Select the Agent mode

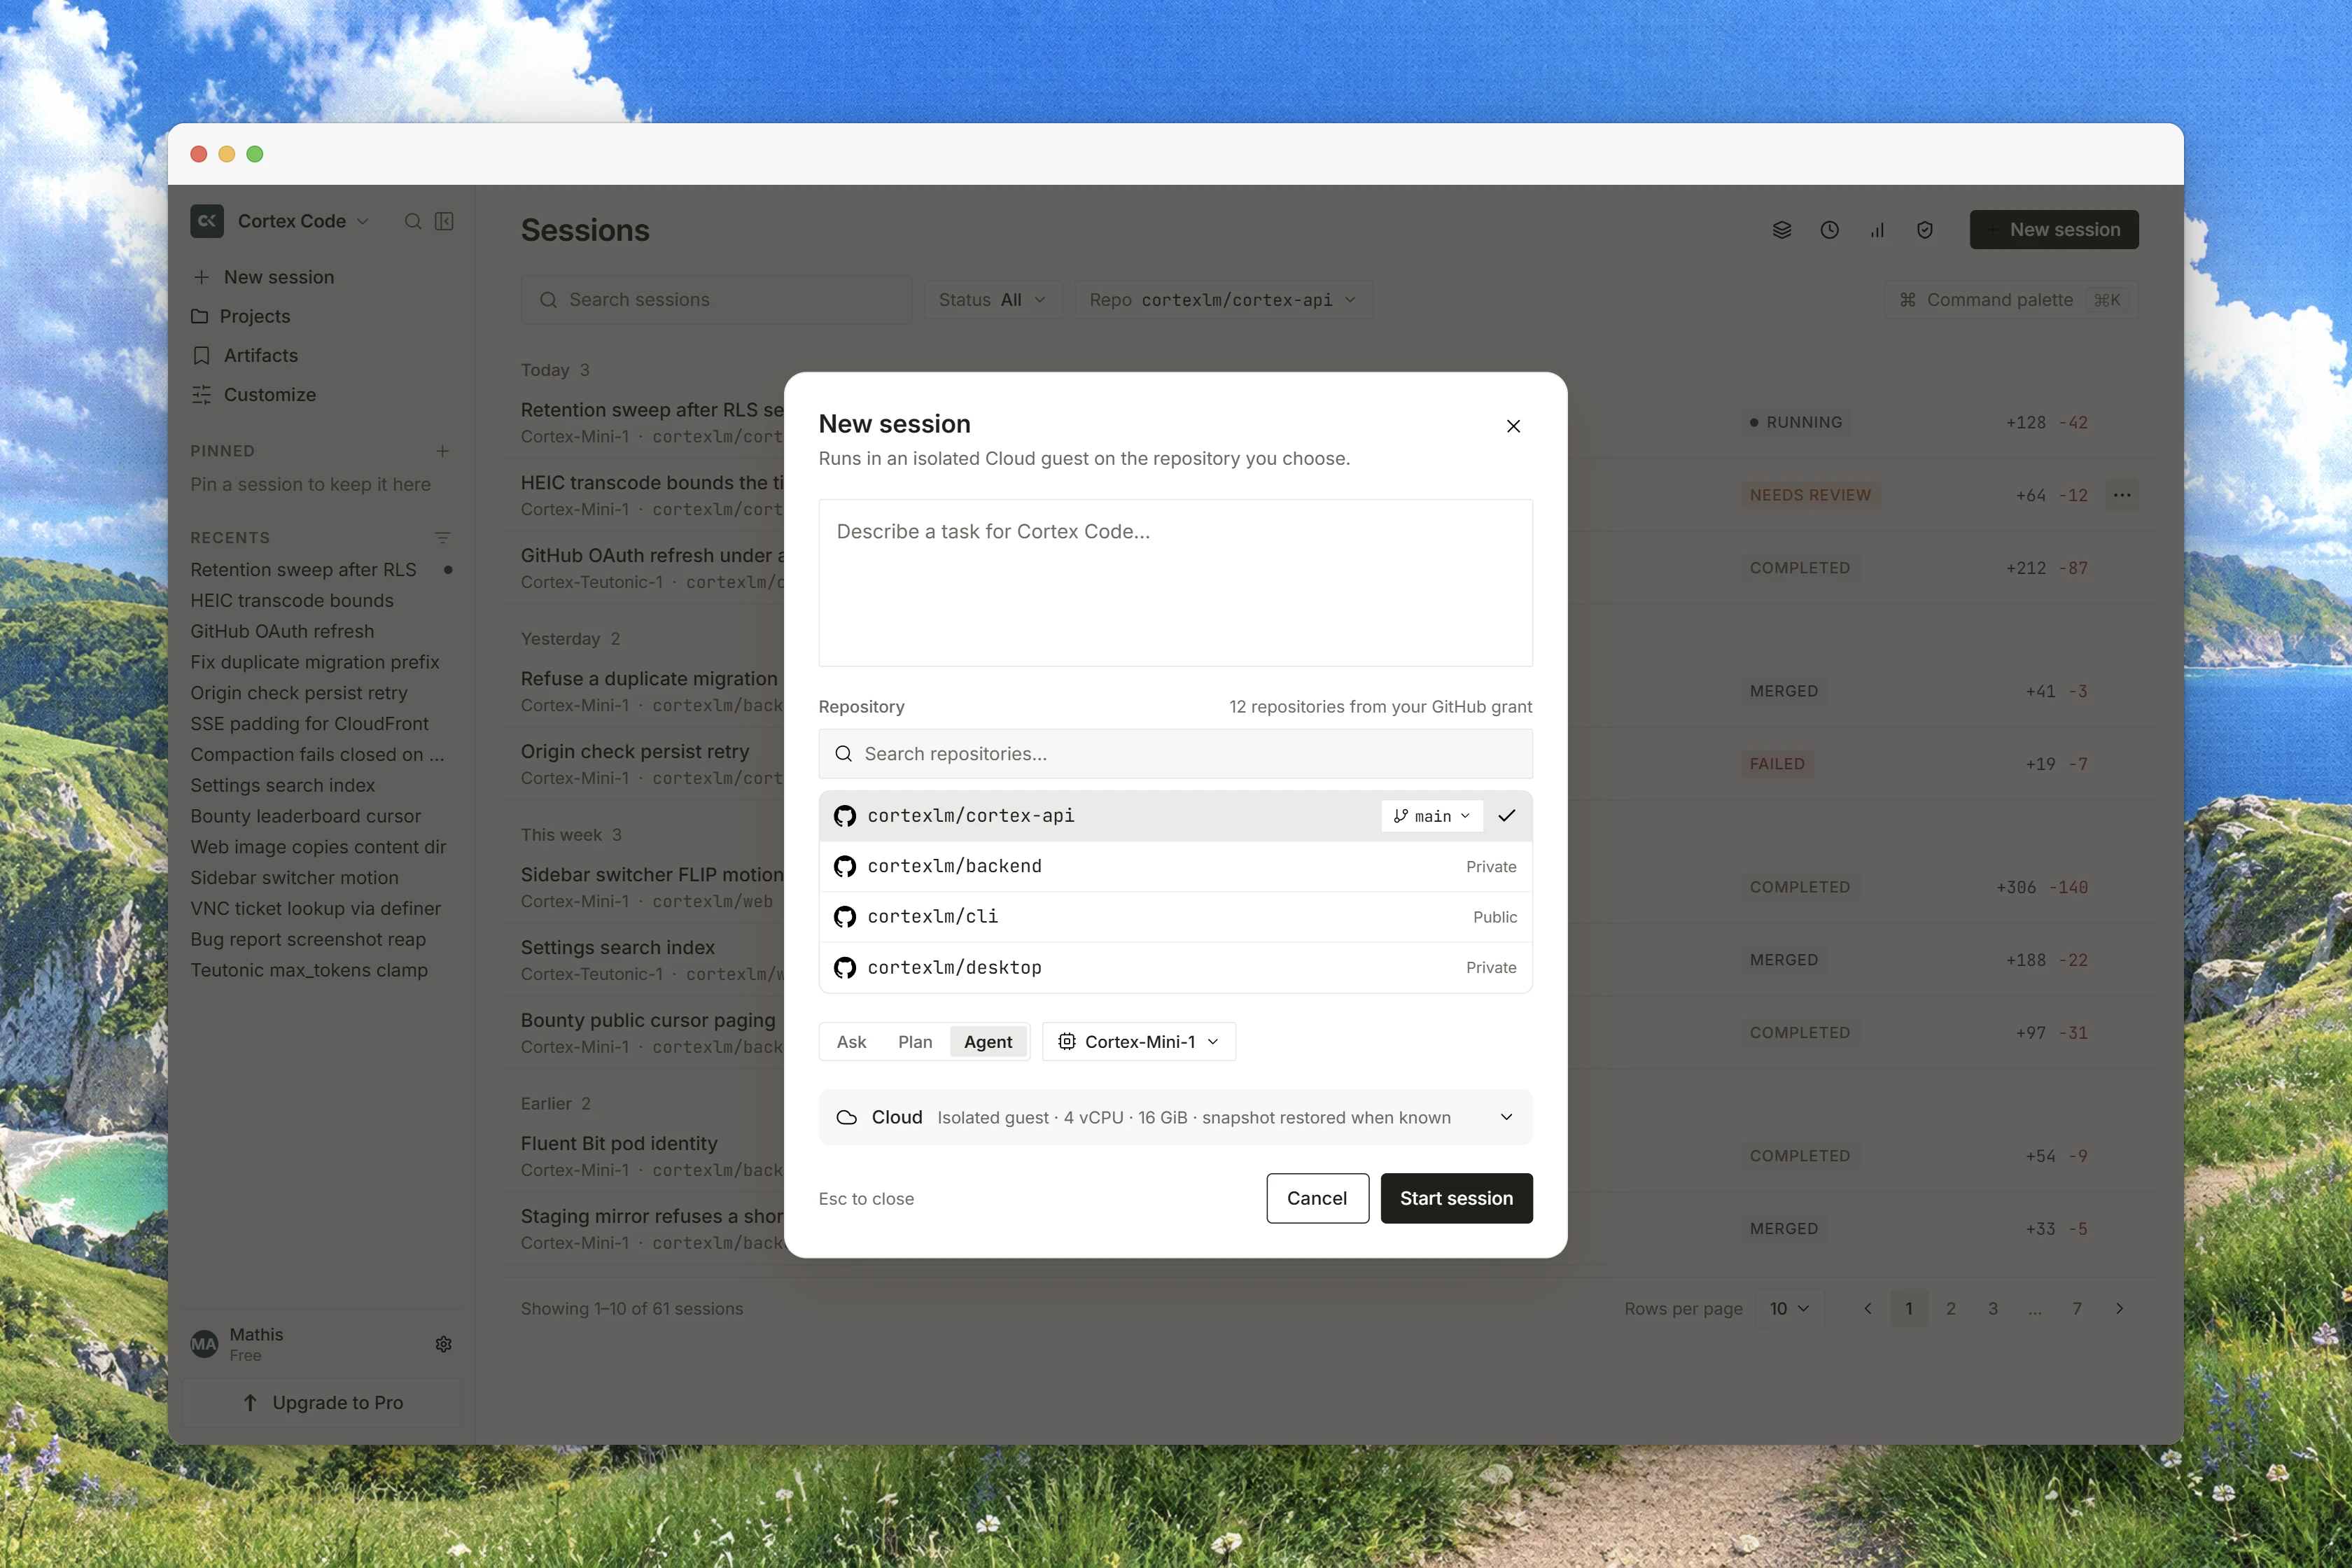(x=988, y=1042)
